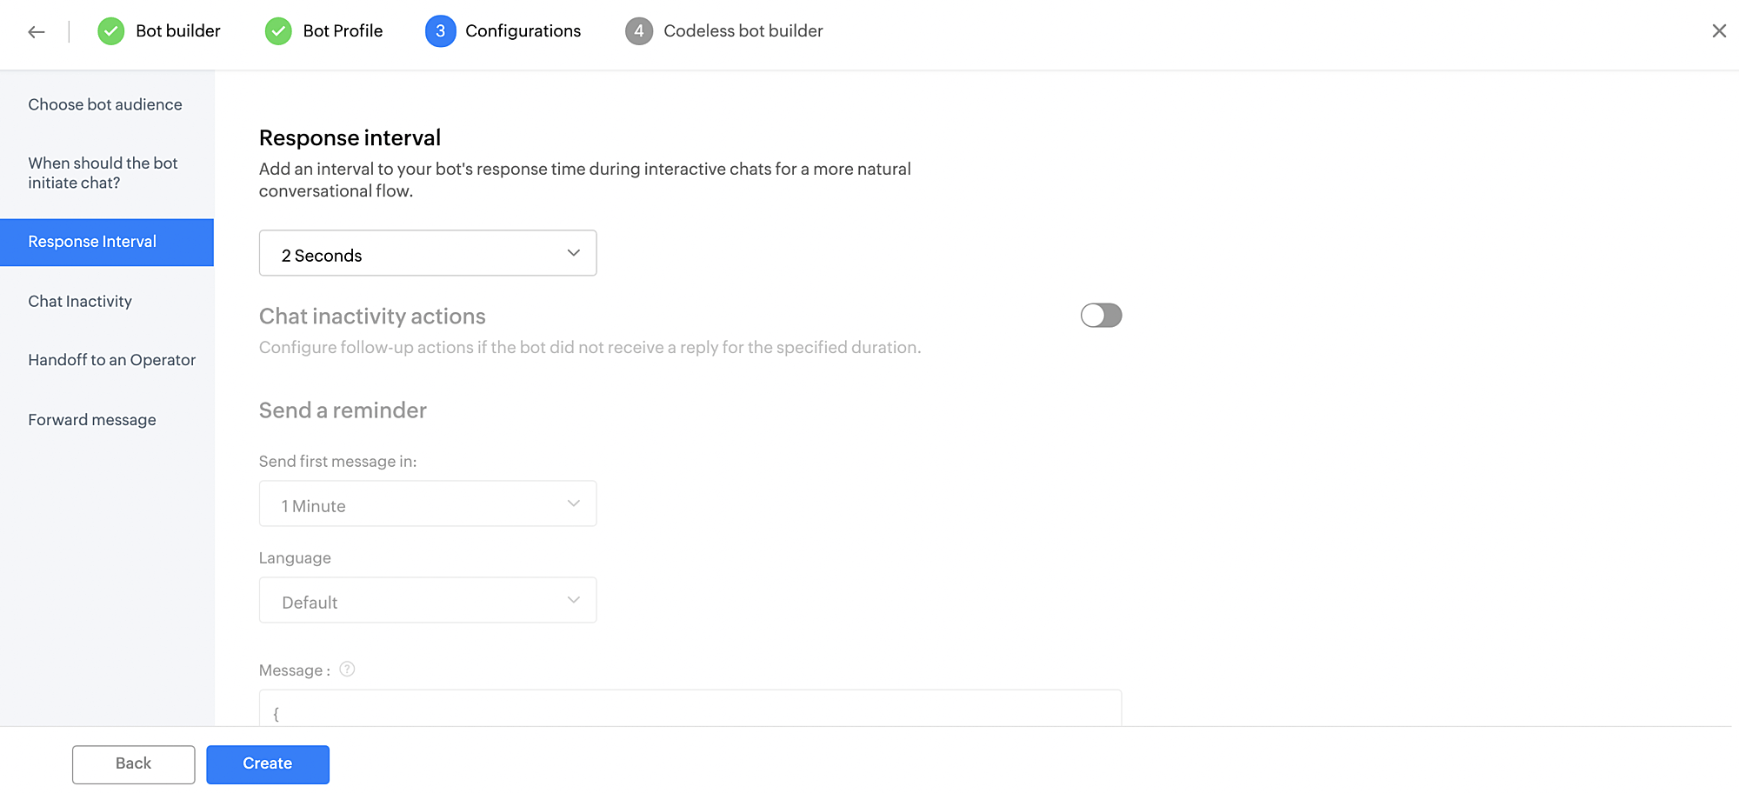Enable the Chat inactivity actions toggle

click(1101, 316)
